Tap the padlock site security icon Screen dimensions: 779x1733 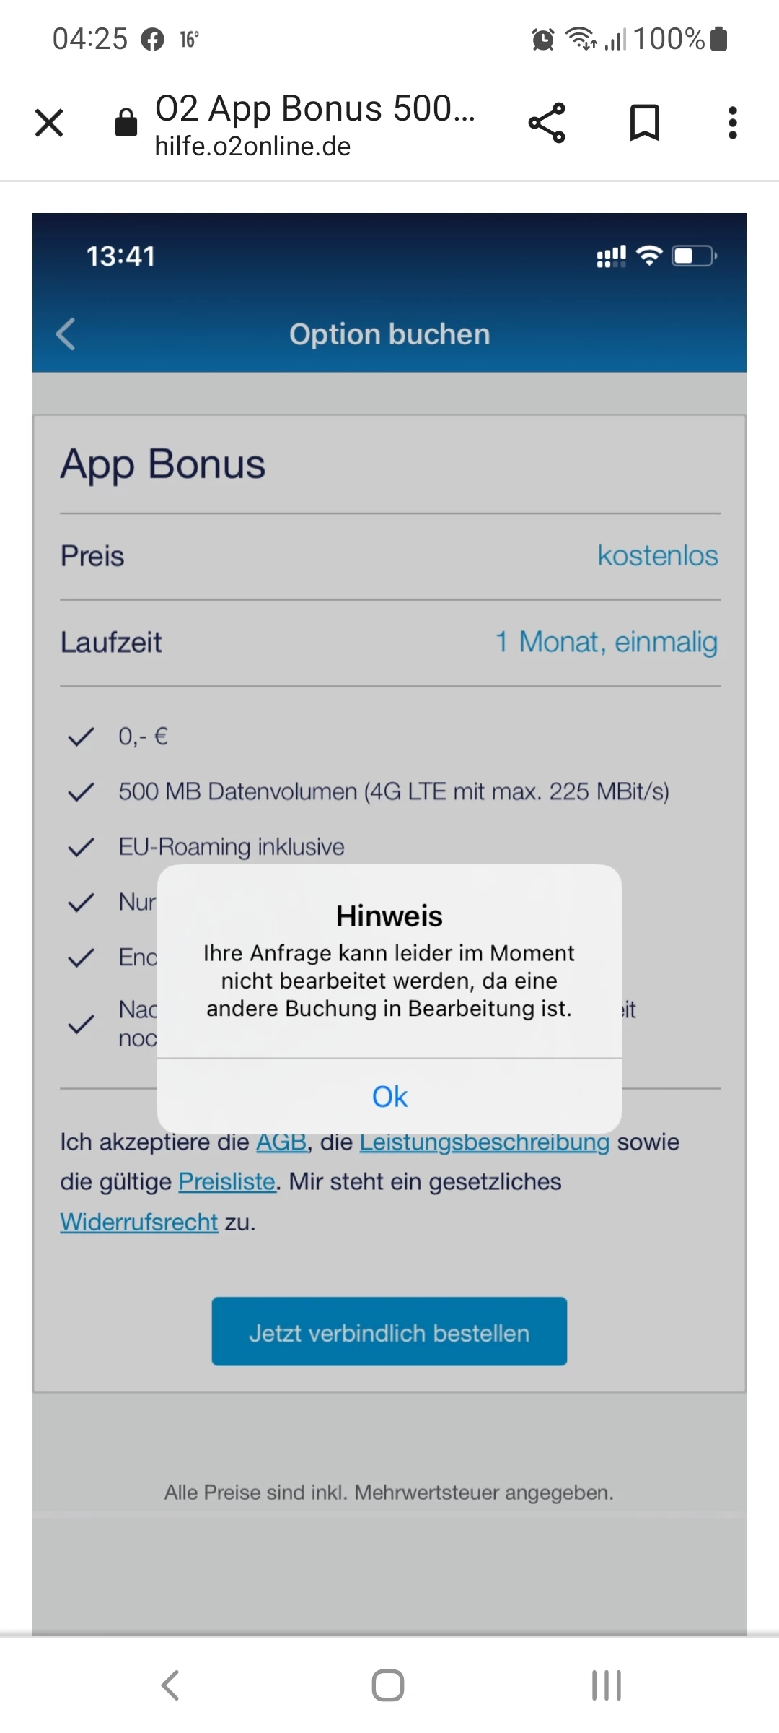pos(126,123)
